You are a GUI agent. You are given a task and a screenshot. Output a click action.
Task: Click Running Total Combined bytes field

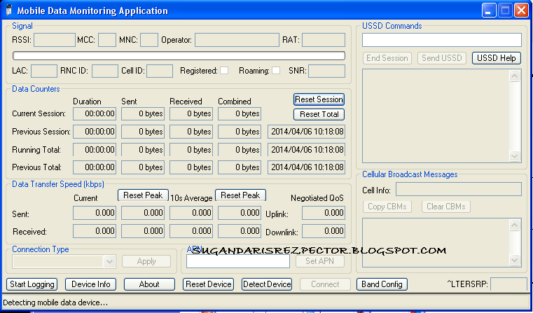240,150
